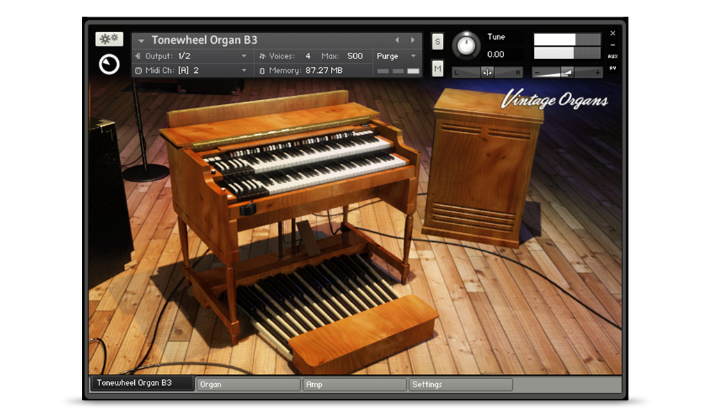This screenshot has height=417, width=723.
Task: Load the next instrument with right arrow
Action: pyautogui.click(x=413, y=40)
